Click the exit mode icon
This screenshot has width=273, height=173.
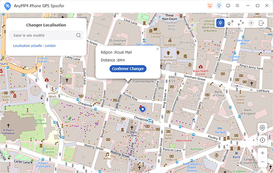point(261,23)
